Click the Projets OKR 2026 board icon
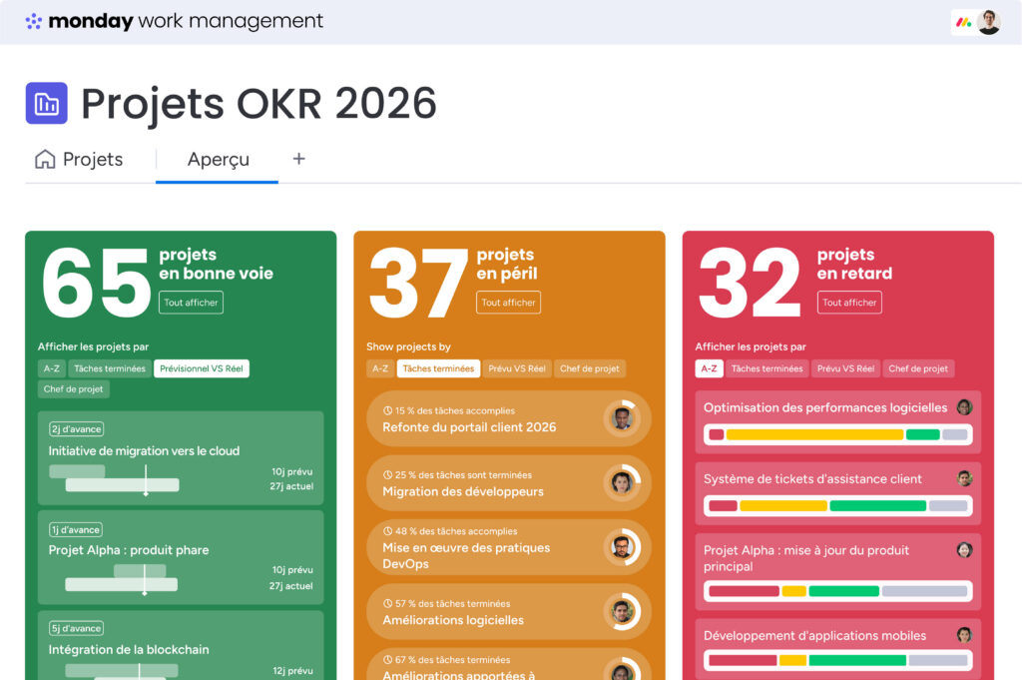This screenshot has width=1022, height=680. pos(46,103)
